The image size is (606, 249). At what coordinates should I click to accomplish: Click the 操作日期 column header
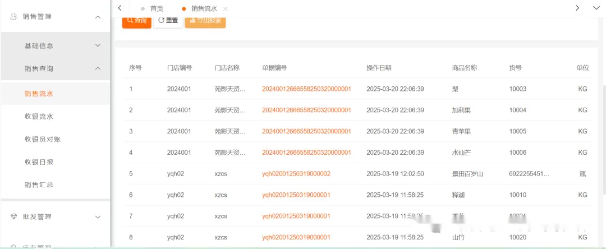pos(379,67)
